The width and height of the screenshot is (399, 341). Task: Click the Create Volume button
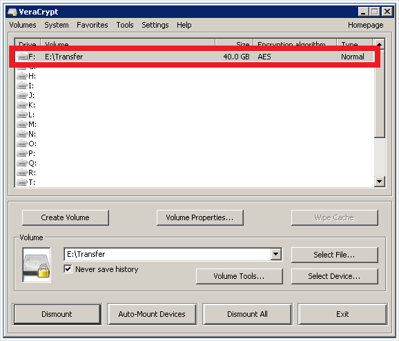66,217
